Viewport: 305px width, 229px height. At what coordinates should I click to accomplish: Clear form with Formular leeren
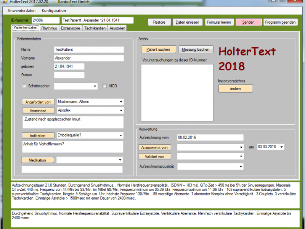tap(219, 22)
